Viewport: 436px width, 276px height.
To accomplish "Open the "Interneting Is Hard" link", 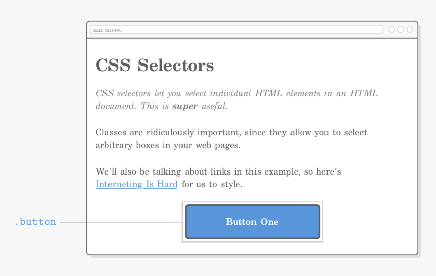I will [x=136, y=184].
